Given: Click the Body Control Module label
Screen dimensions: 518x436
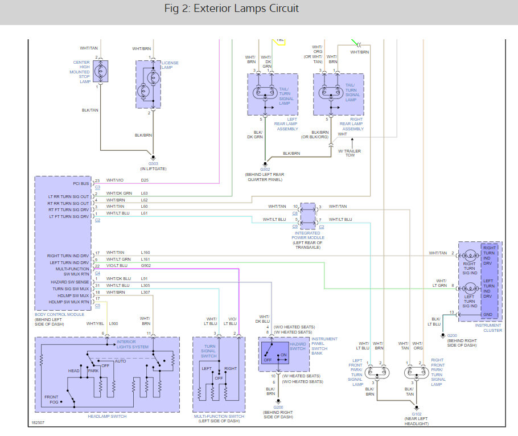Looking at the screenshot, I should [x=59, y=314].
